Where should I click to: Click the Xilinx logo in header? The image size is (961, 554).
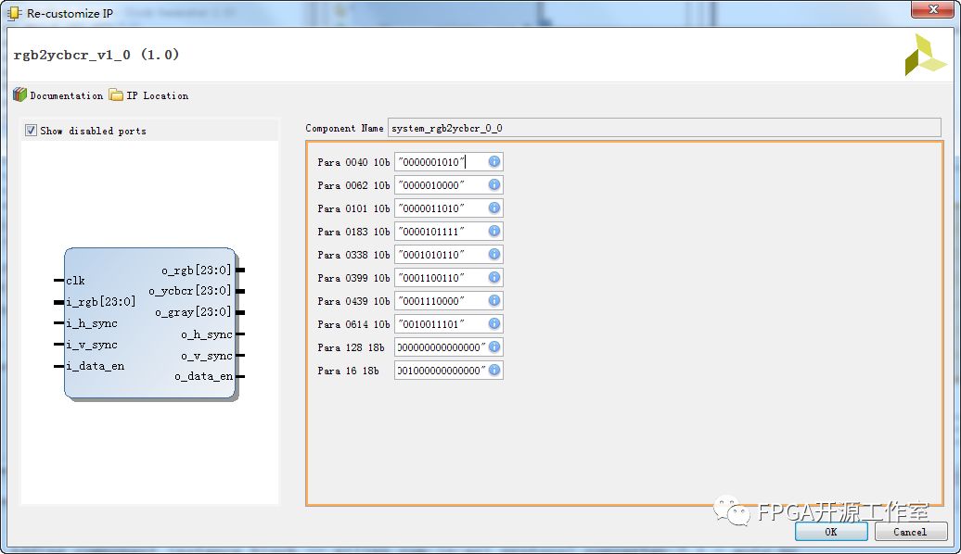(925, 56)
